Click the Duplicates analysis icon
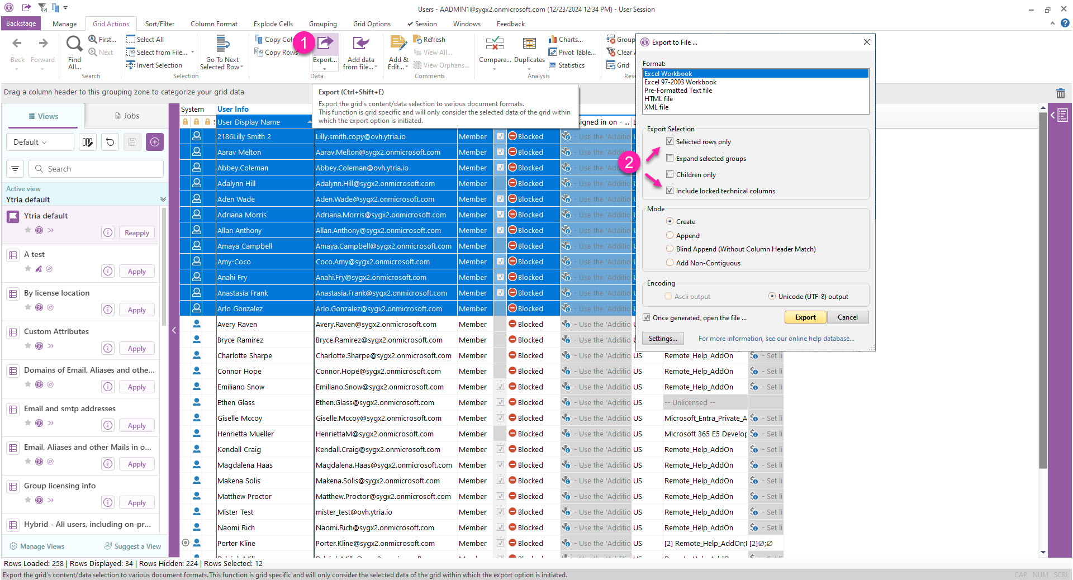This screenshot has width=1073, height=580. (x=529, y=45)
